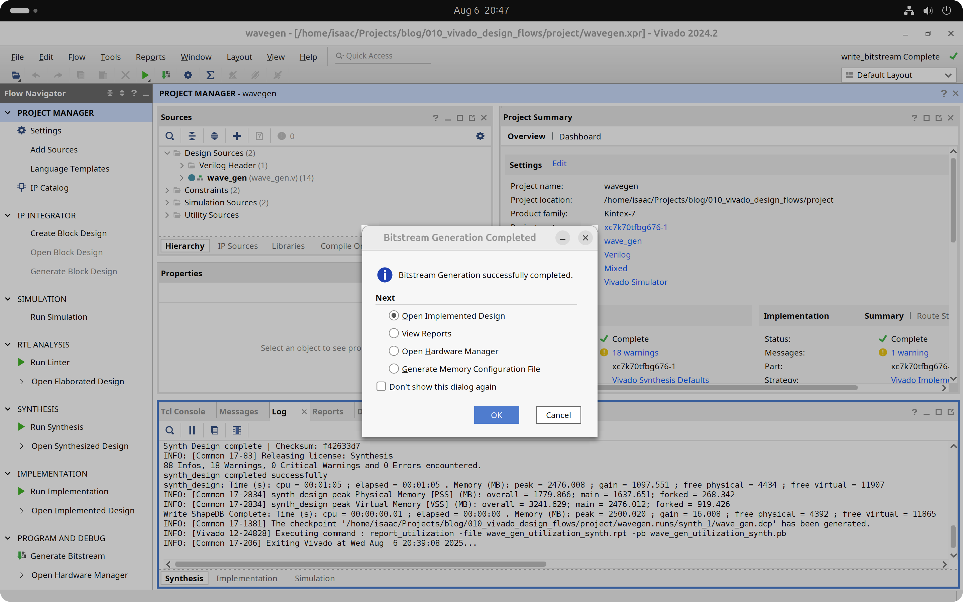Click the Add Sources plus icon

(x=237, y=136)
